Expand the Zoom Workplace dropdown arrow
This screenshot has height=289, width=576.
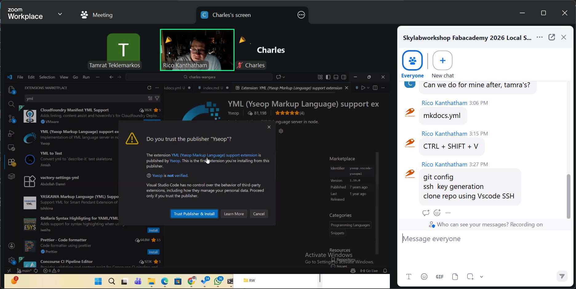60,14
